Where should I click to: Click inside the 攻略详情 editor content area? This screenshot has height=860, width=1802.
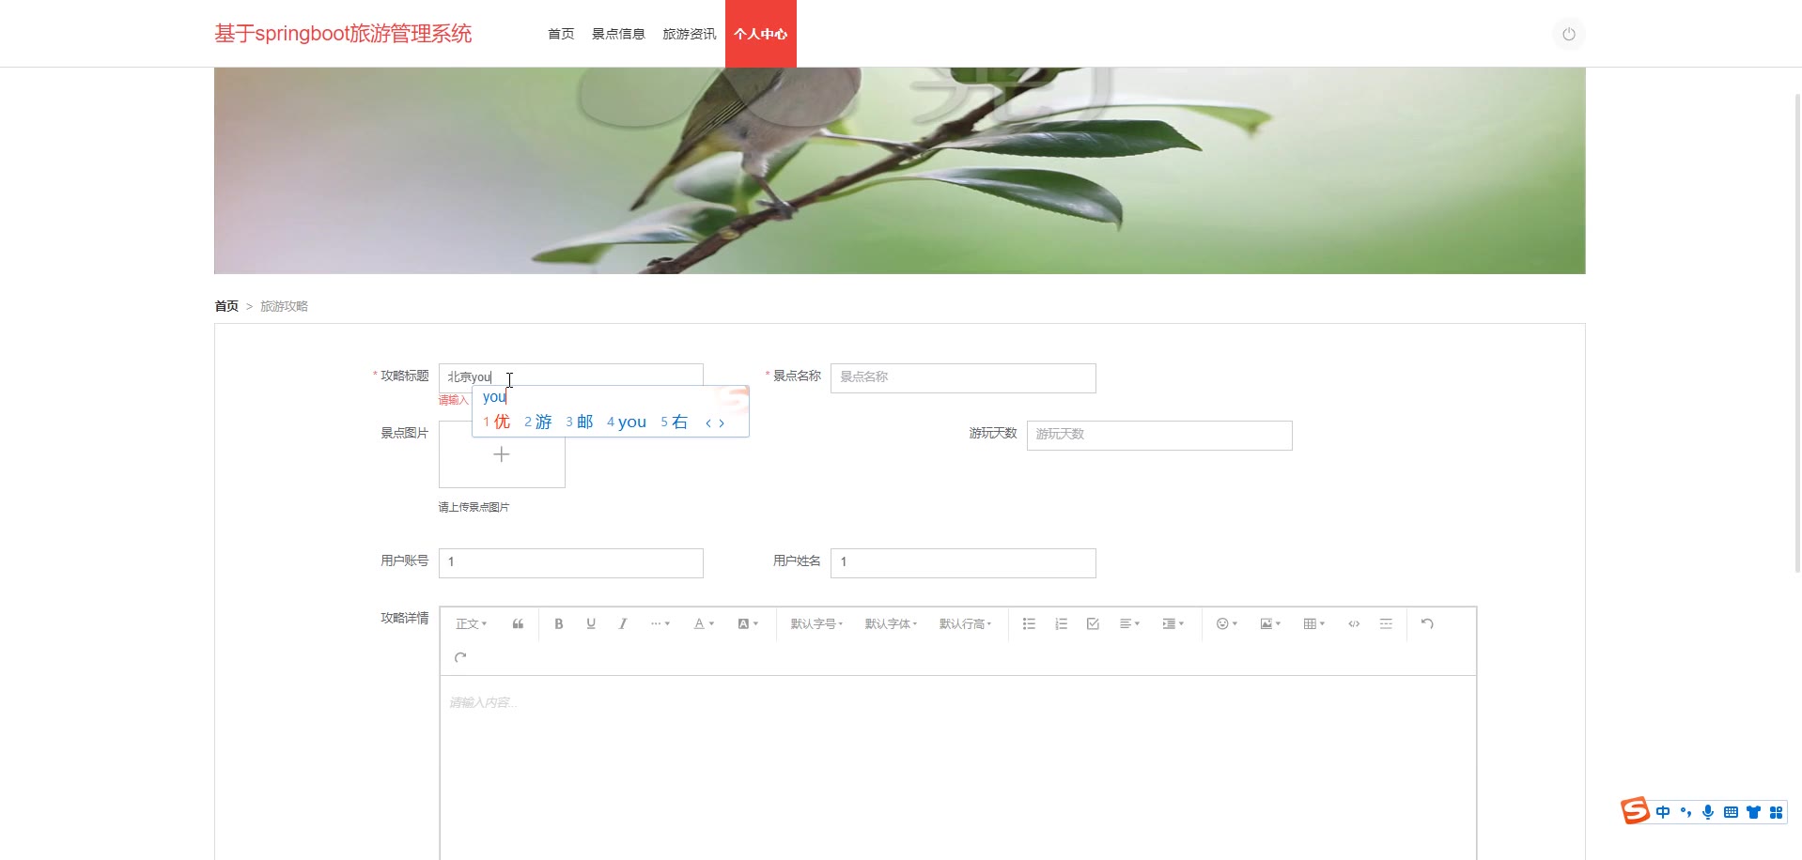(x=958, y=768)
